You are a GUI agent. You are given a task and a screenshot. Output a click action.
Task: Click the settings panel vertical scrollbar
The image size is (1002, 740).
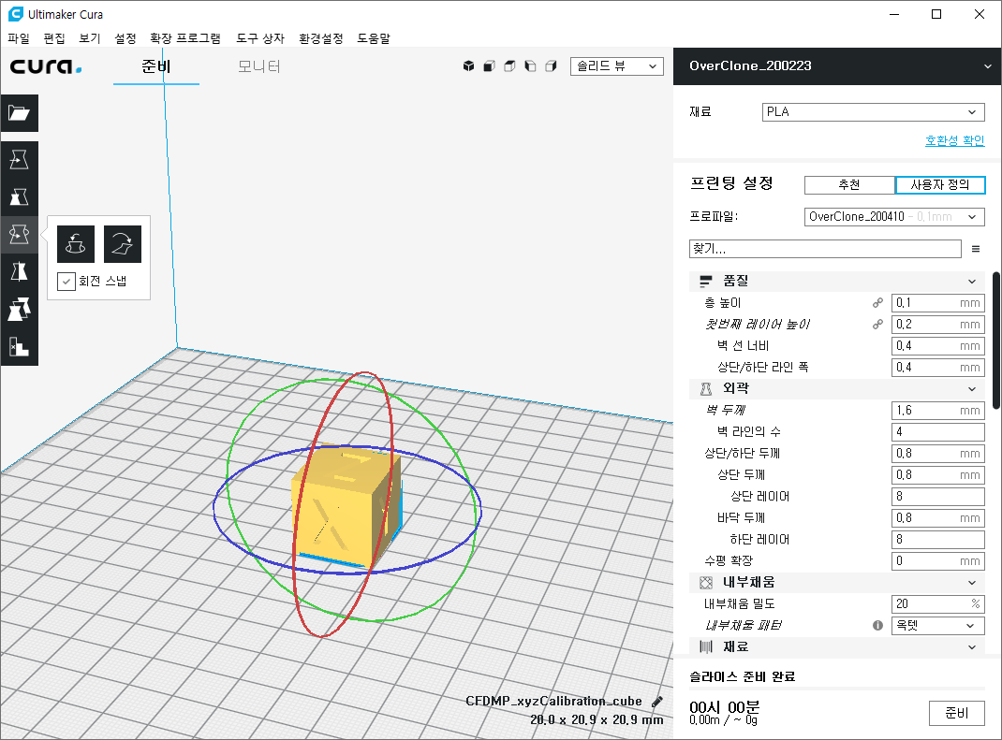tap(996, 341)
